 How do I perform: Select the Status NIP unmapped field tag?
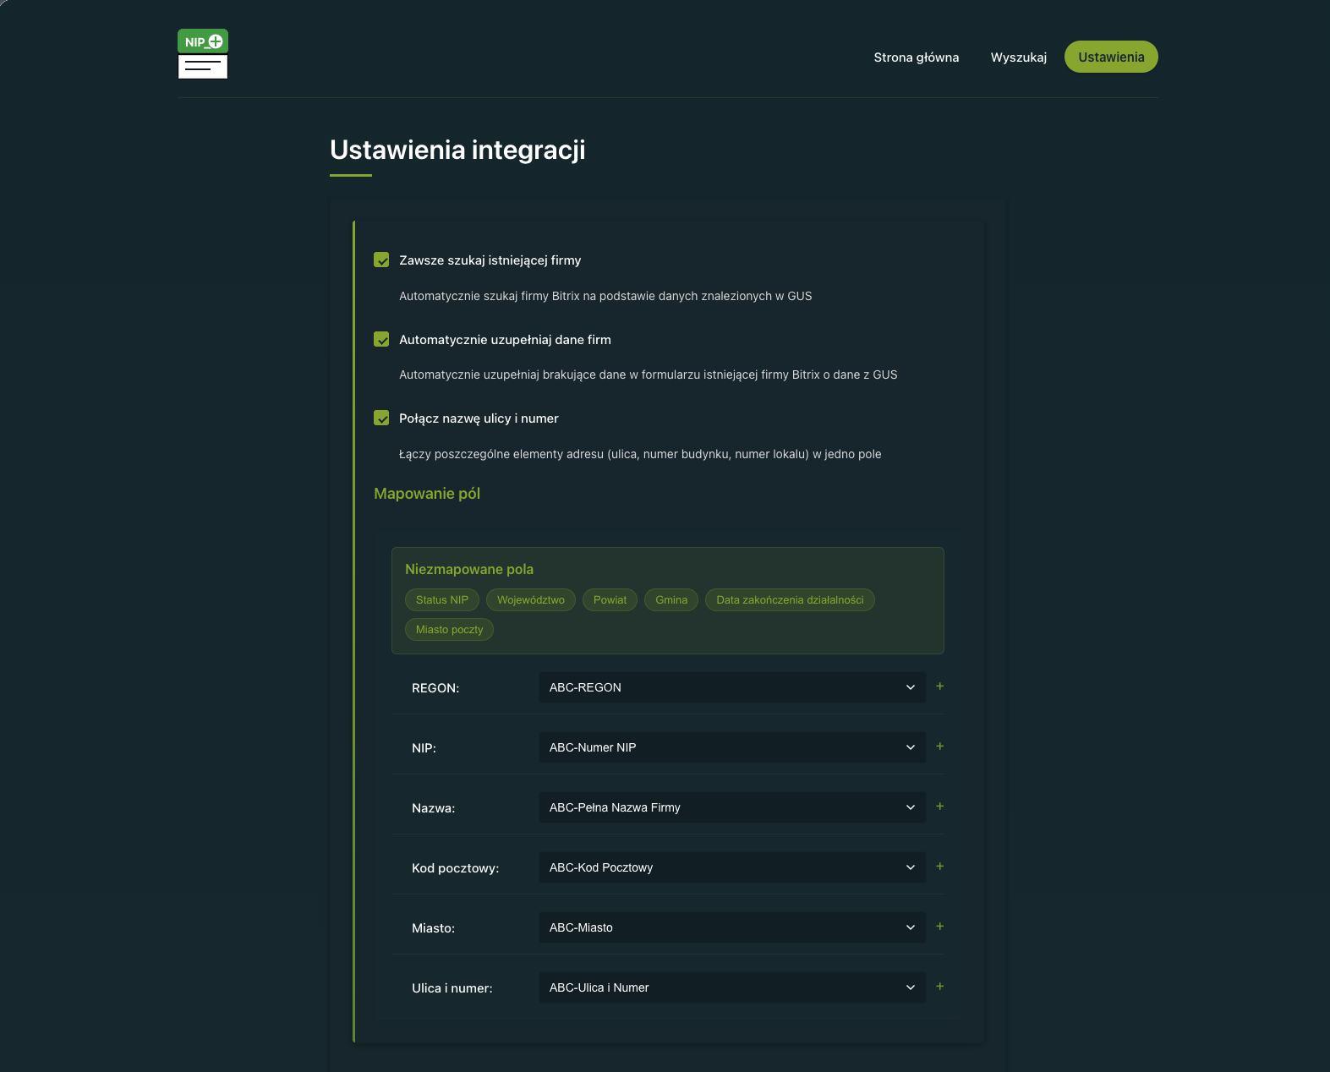441,600
